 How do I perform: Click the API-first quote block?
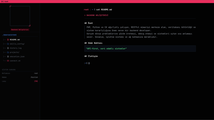[140, 49]
